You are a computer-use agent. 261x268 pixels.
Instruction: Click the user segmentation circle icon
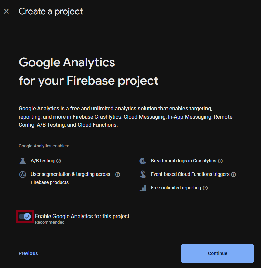[x=23, y=174]
